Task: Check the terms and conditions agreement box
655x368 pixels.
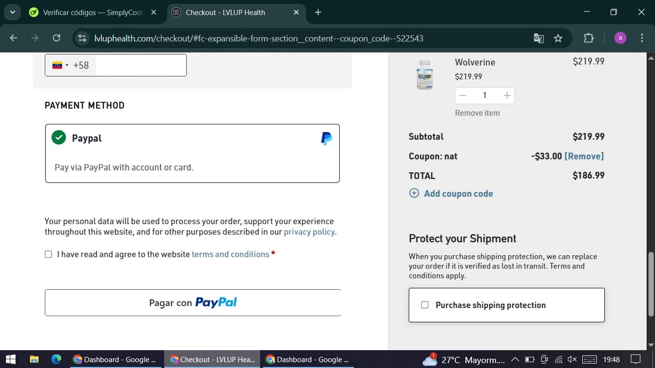Action: tap(48, 254)
